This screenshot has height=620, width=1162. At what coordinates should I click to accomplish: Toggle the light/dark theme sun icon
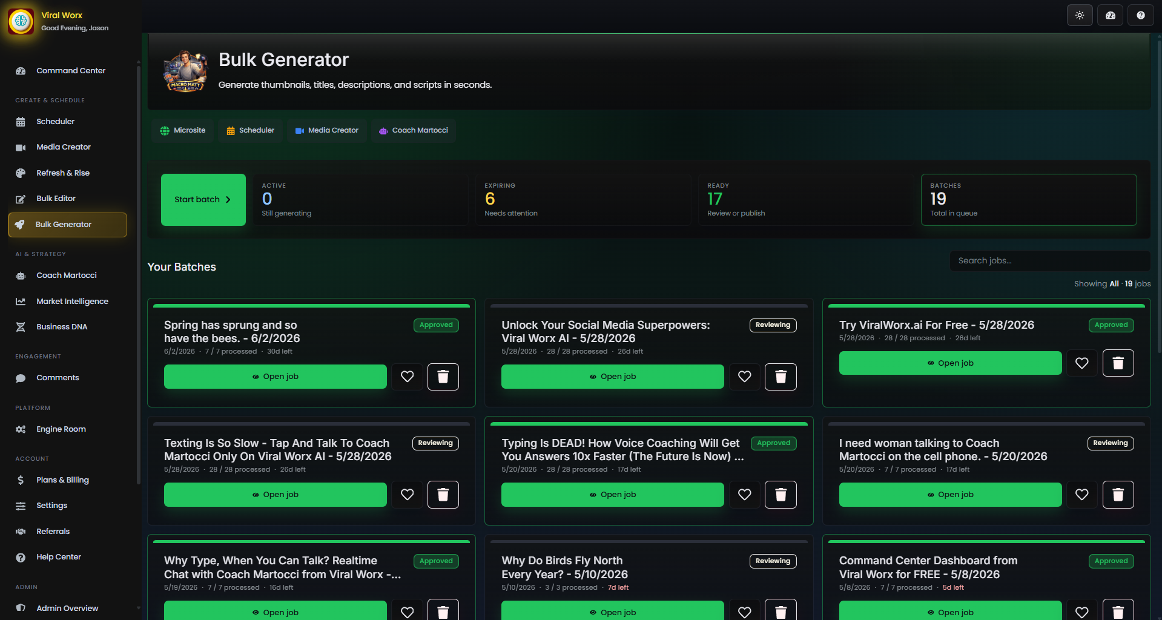[x=1080, y=15]
